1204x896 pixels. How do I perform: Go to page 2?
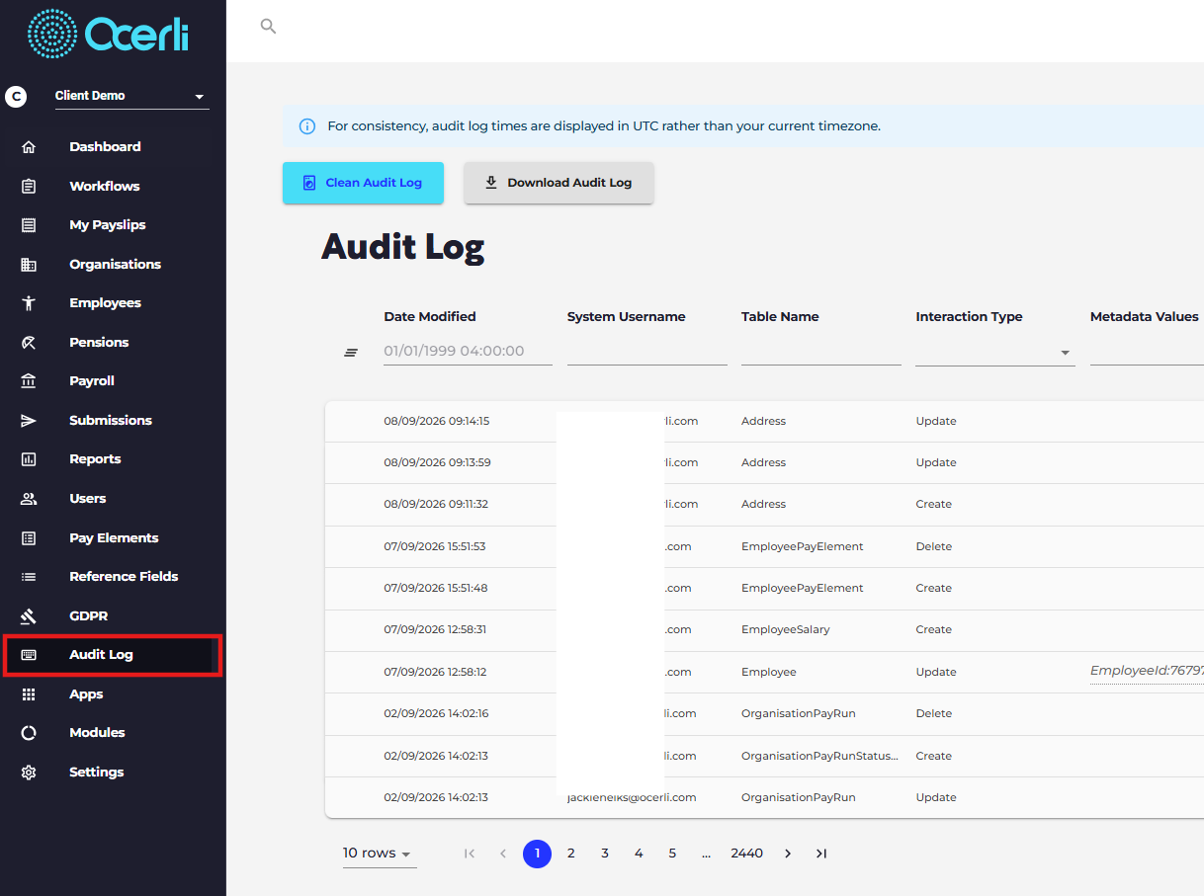[x=571, y=854]
